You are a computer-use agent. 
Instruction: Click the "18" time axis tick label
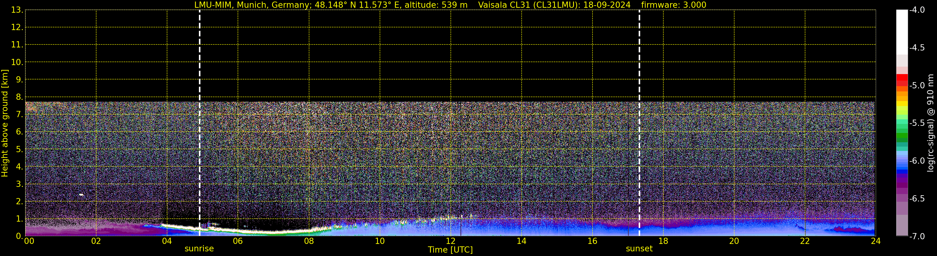(664, 241)
